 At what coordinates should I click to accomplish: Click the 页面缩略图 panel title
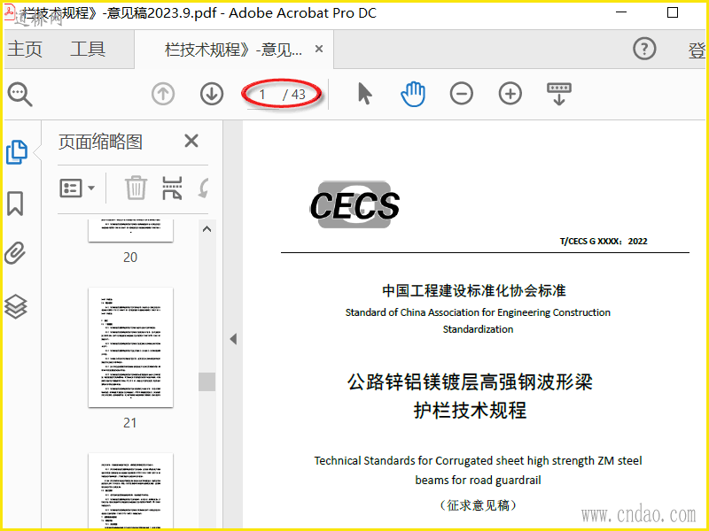(100, 142)
